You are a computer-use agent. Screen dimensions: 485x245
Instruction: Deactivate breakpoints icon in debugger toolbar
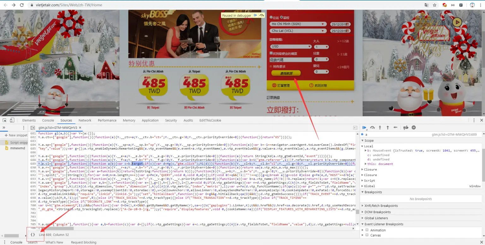pyautogui.click(x=406, y=128)
